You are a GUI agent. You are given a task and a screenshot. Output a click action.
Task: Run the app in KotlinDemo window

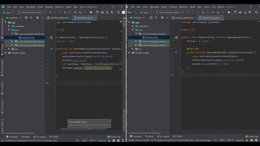coord(50,13)
